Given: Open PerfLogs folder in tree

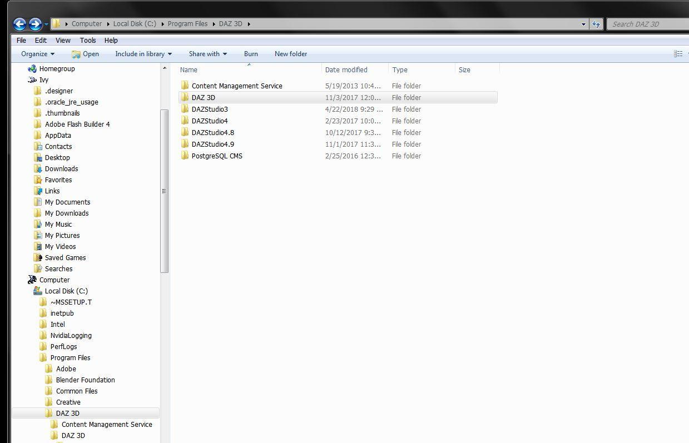Looking at the screenshot, I should (63, 346).
